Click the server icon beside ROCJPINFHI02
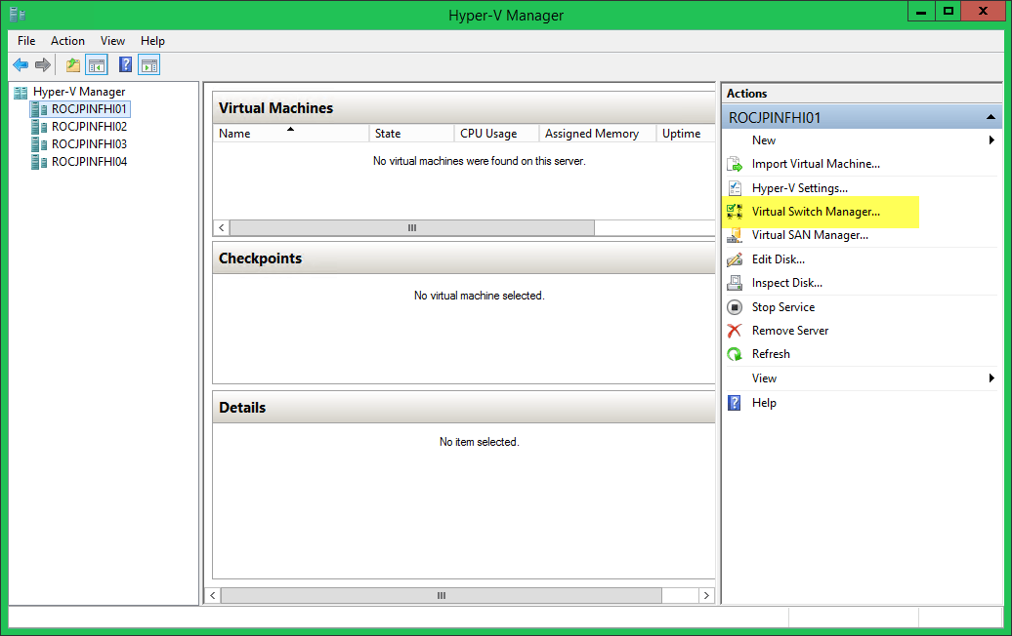Image resolution: width=1012 pixels, height=636 pixels. [x=39, y=127]
